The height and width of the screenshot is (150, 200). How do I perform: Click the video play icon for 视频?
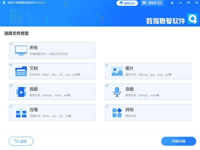coord(21,92)
